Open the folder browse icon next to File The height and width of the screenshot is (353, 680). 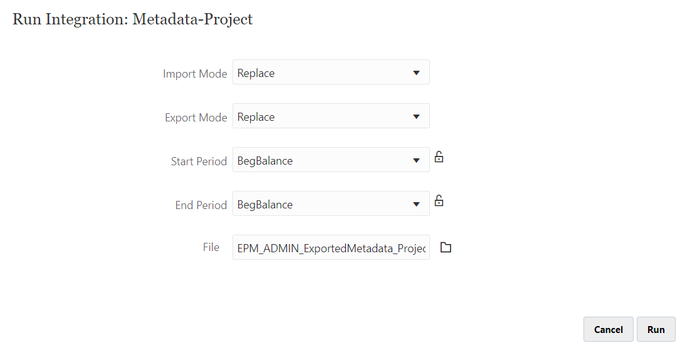click(x=446, y=247)
